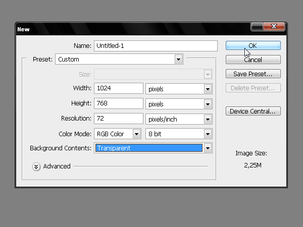Screen dimensions: 303x227
Task: Open the Color Mode RGB Color dropdown
Action: click(x=118, y=134)
